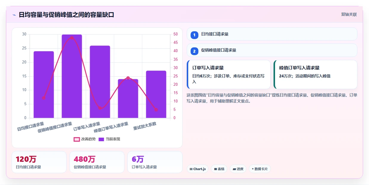Toggle the 当前表现 legend item
The image size is (369, 185).
coord(109,139)
